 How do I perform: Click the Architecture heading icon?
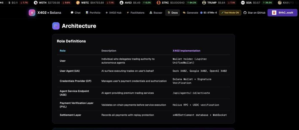click(x=56, y=26)
